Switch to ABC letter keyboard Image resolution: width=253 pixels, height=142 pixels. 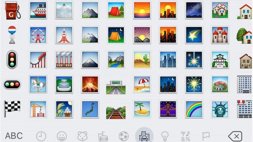14,136
